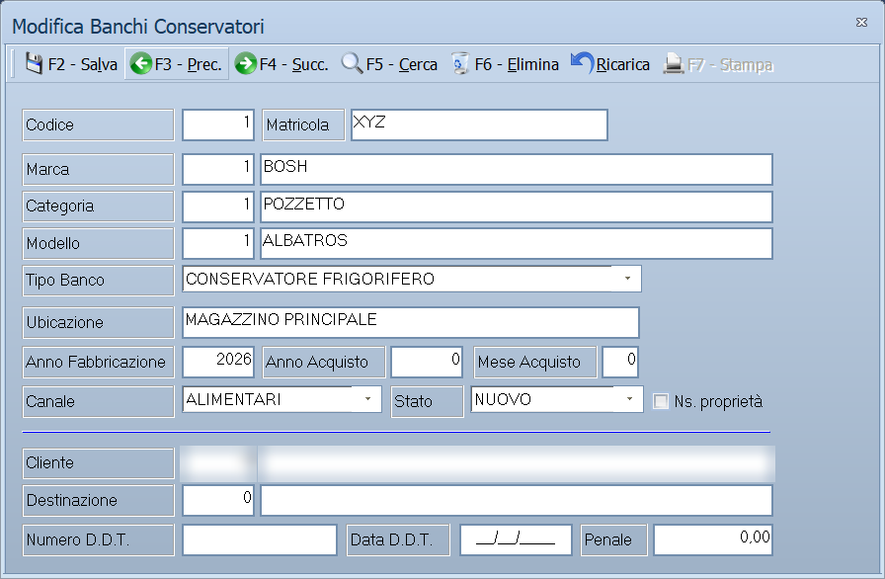Click the Marca description field with BOSH
Viewport: 885px width, 579px height.
point(517,169)
